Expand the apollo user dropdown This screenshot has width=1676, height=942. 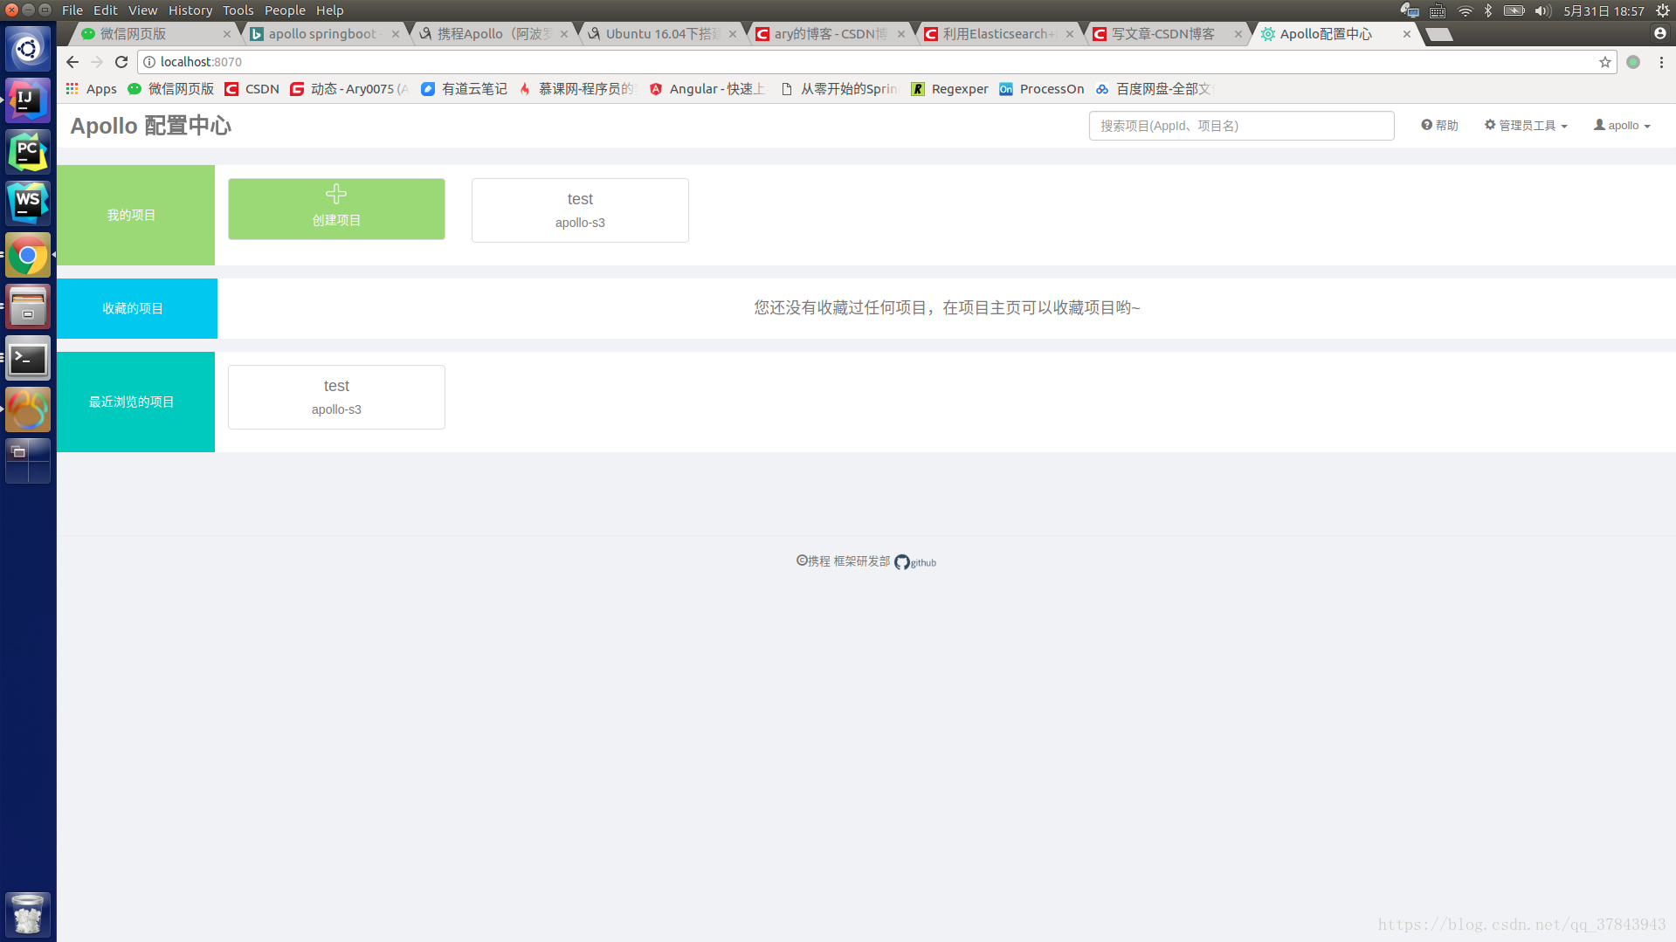pyautogui.click(x=1622, y=126)
